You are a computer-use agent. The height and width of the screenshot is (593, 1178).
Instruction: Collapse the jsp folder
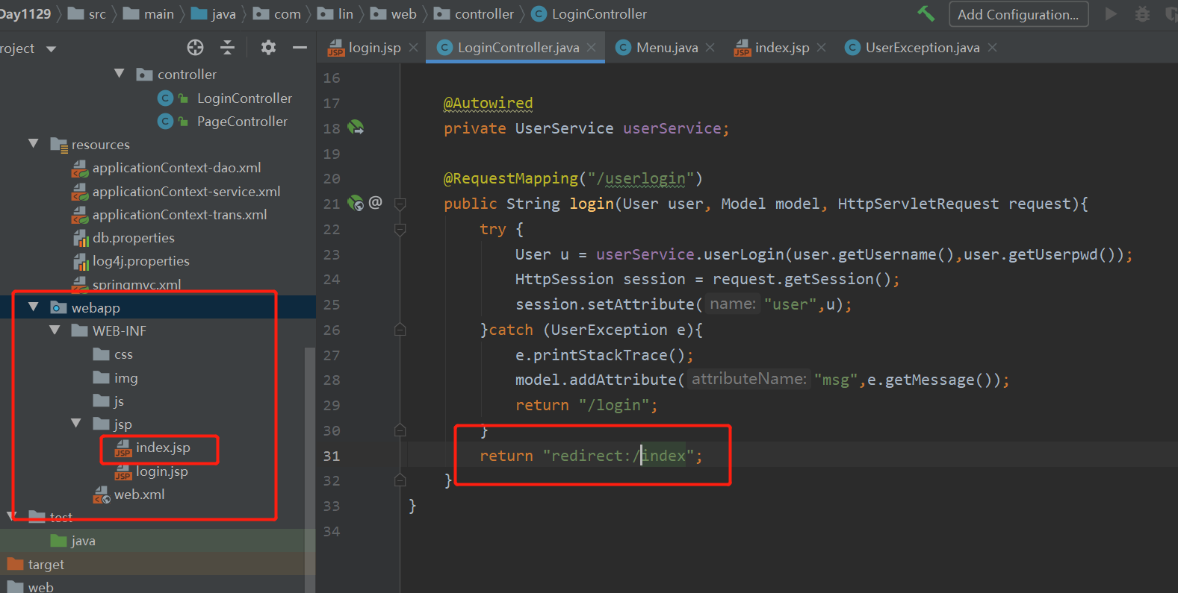point(76,423)
